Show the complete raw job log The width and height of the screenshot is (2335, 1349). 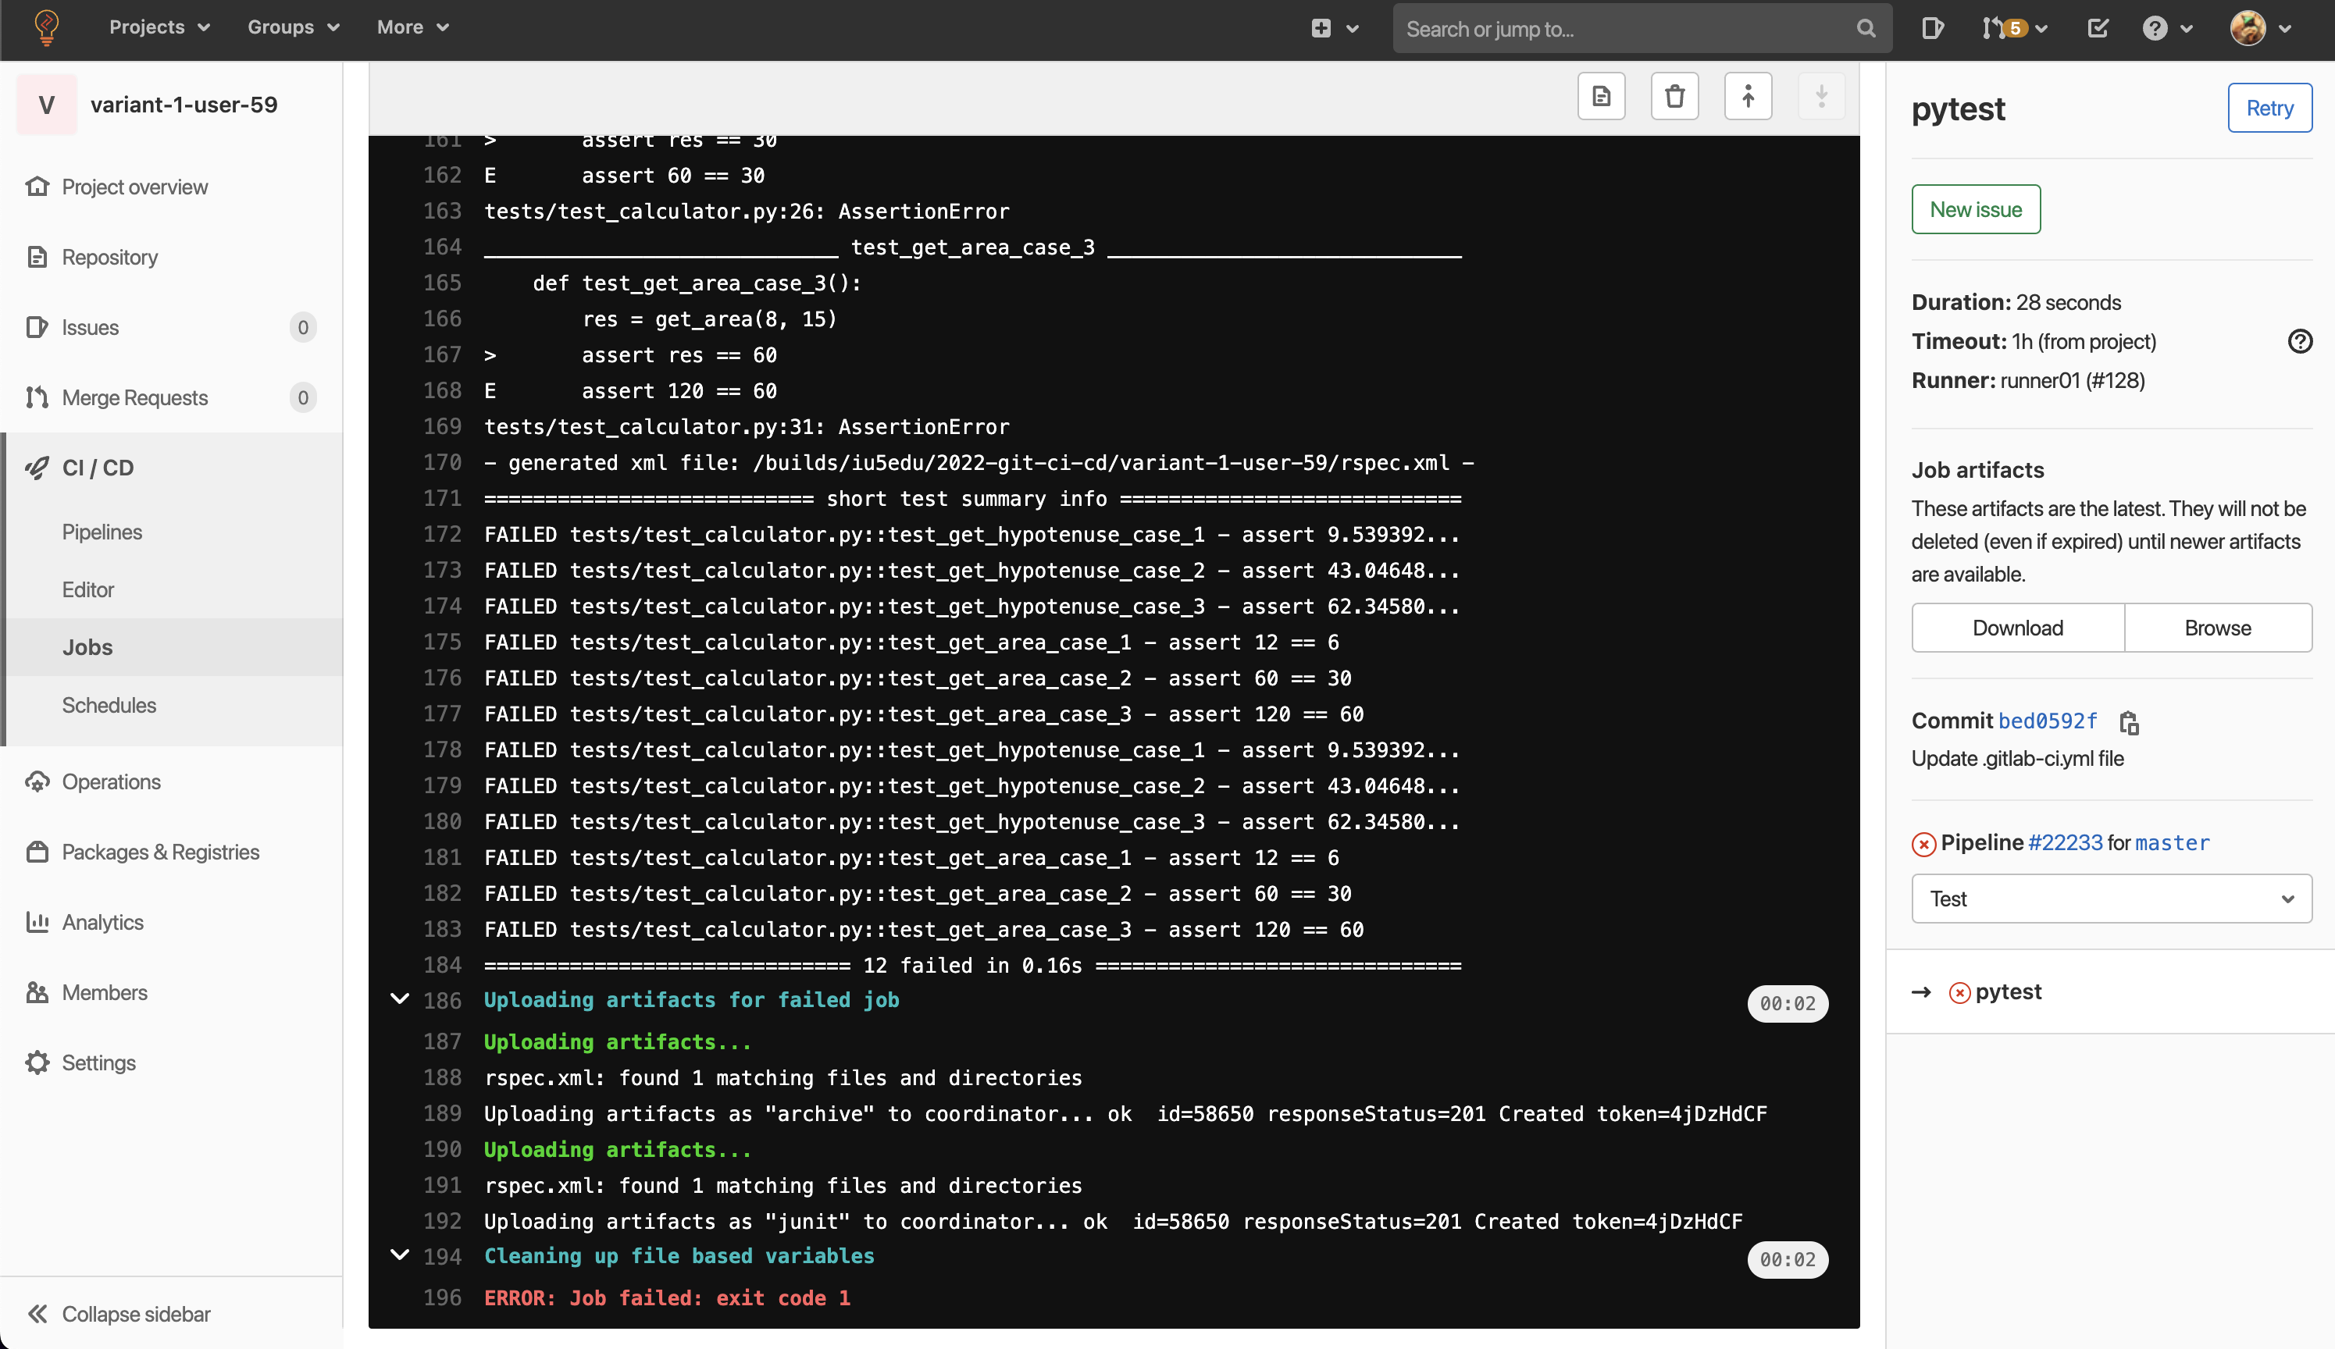pos(1601,96)
